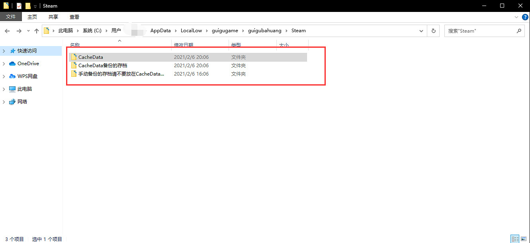Open the 文件 menu tab
The image size is (530, 243).
pyautogui.click(x=11, y=17)
